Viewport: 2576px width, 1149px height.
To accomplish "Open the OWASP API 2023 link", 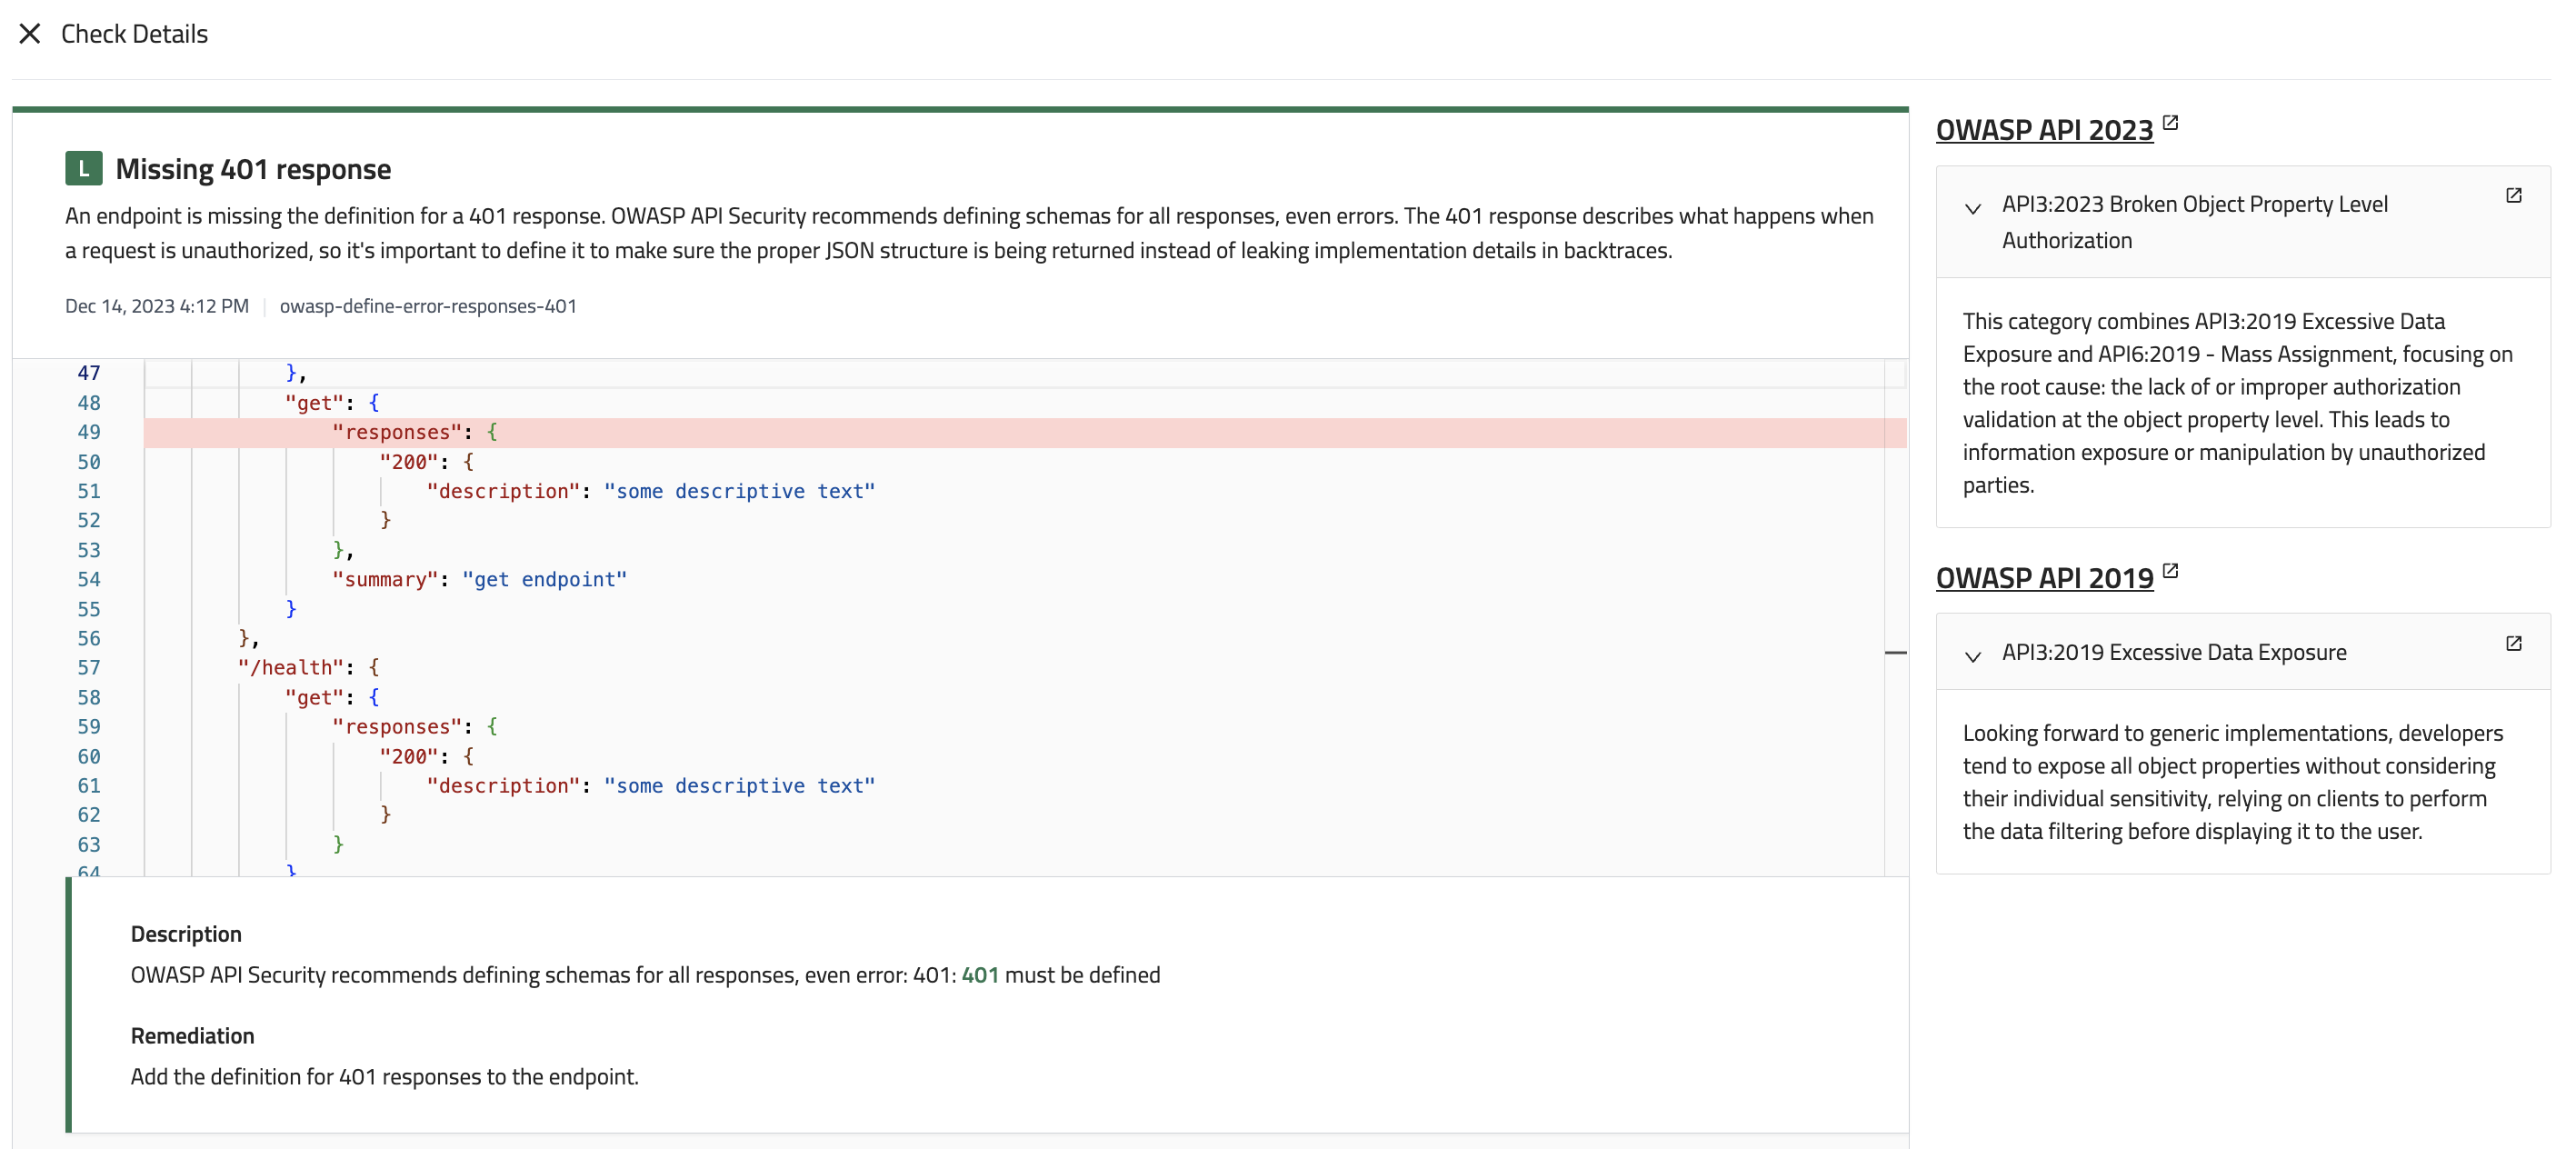I will (2043, 130).
